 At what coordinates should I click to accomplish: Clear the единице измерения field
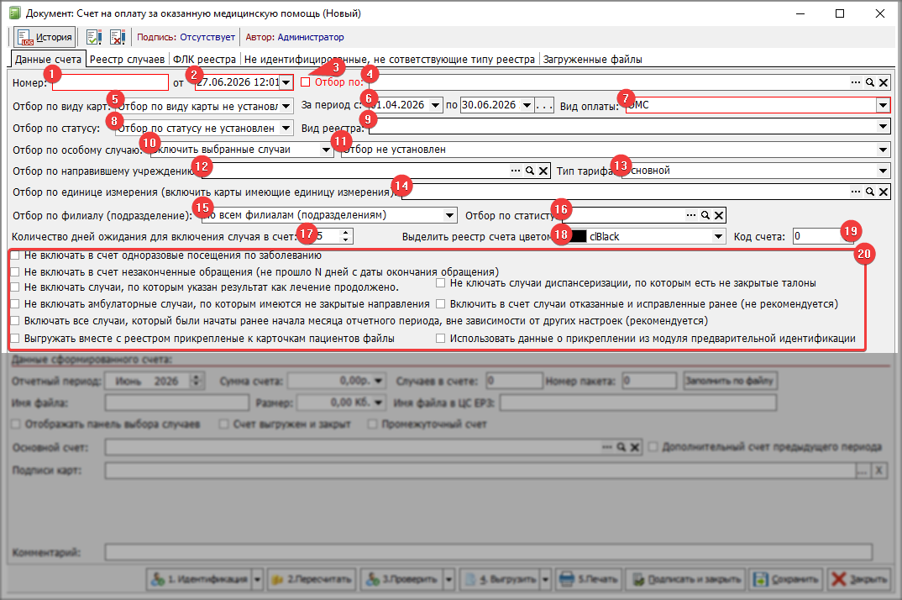pos(884,192)
